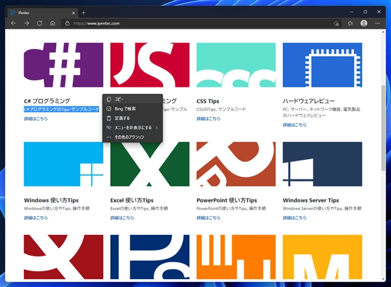The image size is (391, 287).
Task: Maximize the browser window
Action: [x=366, y=12]
